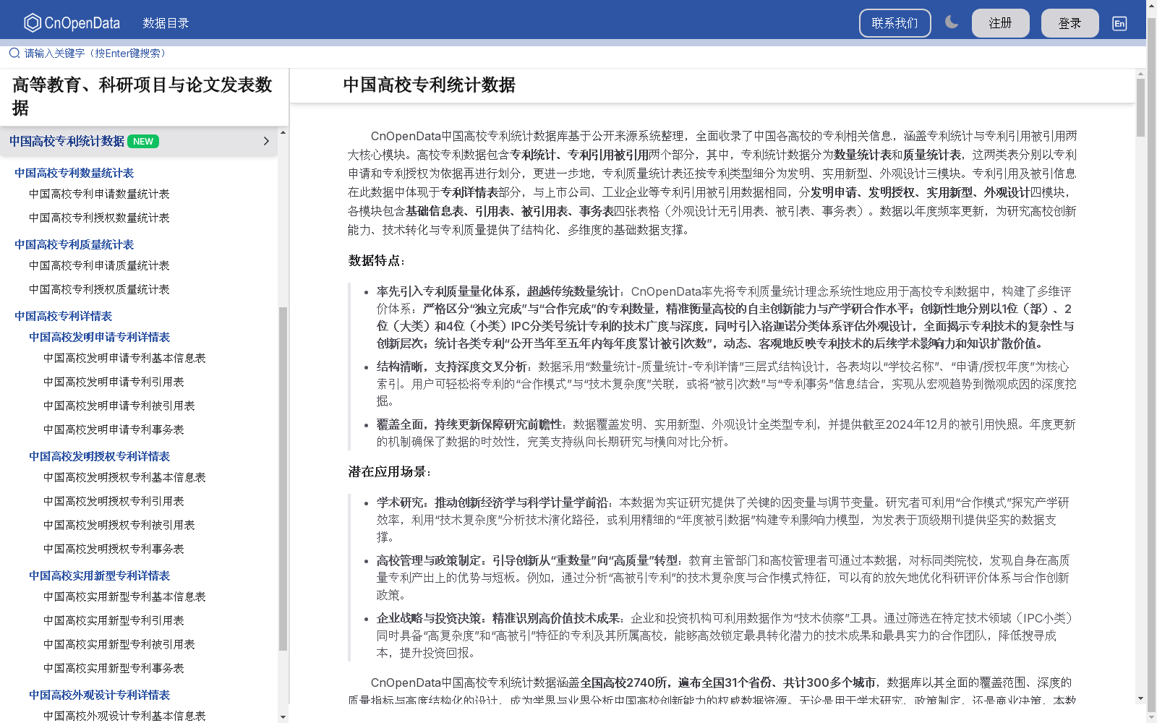Image resolution: width=1157 pixels, height=723 pixels.
Task: Open 中国高校专利授权数量统计表
Action: 99,218
